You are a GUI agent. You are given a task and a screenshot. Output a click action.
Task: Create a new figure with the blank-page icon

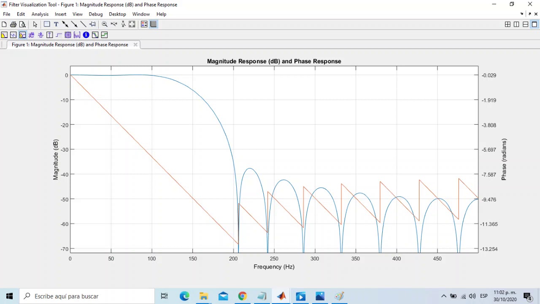point(4,24)
